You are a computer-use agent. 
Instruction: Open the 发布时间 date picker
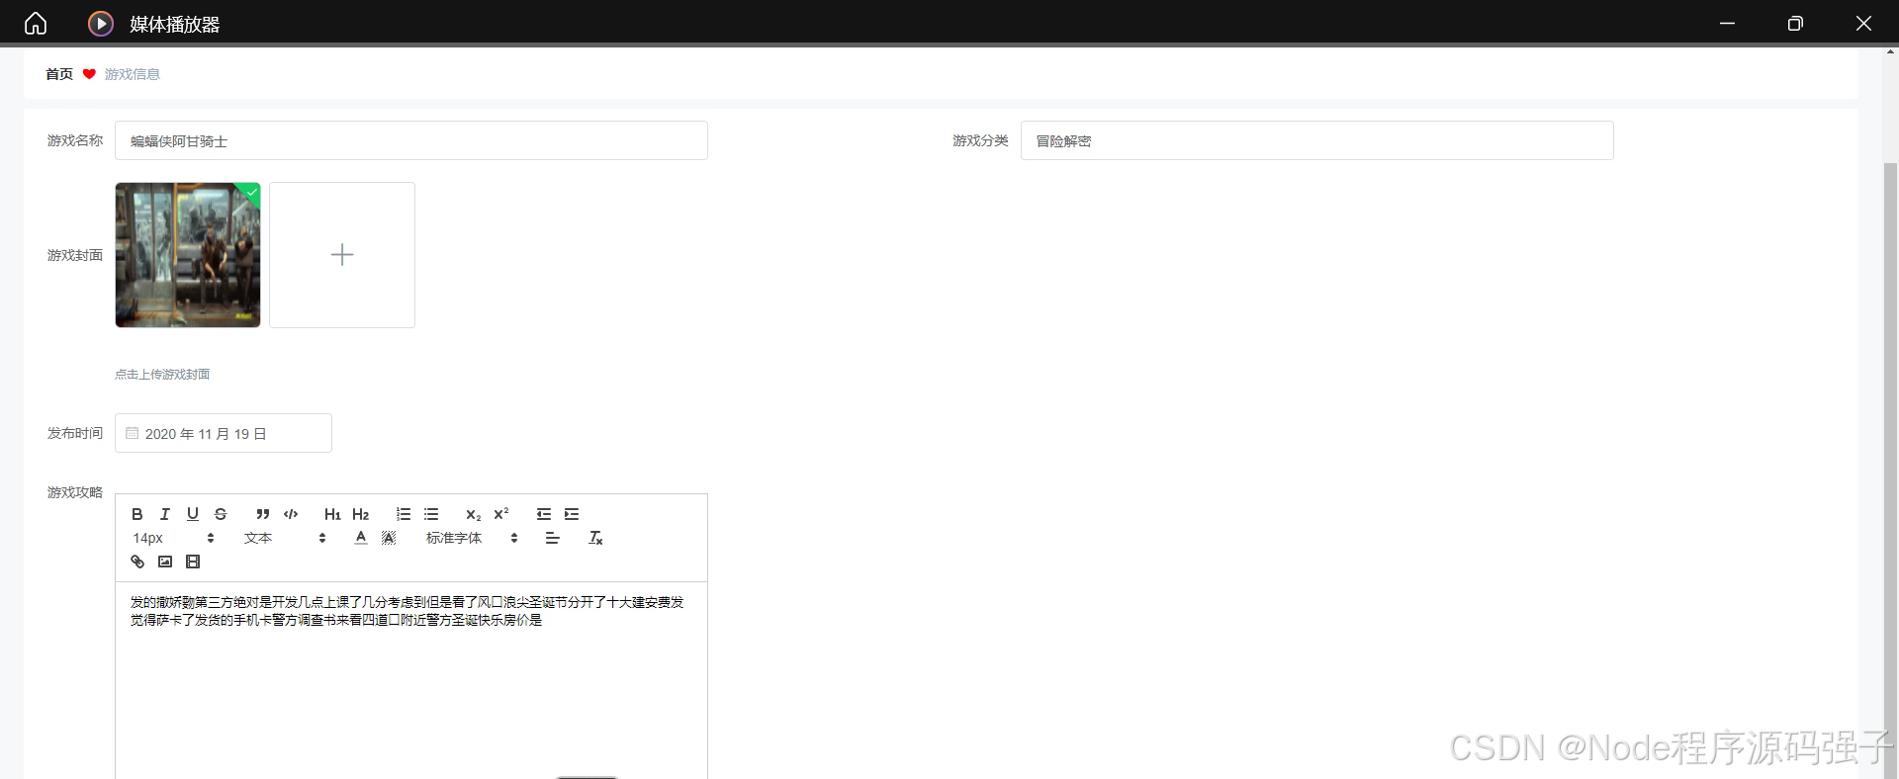(x=224, y=433)
